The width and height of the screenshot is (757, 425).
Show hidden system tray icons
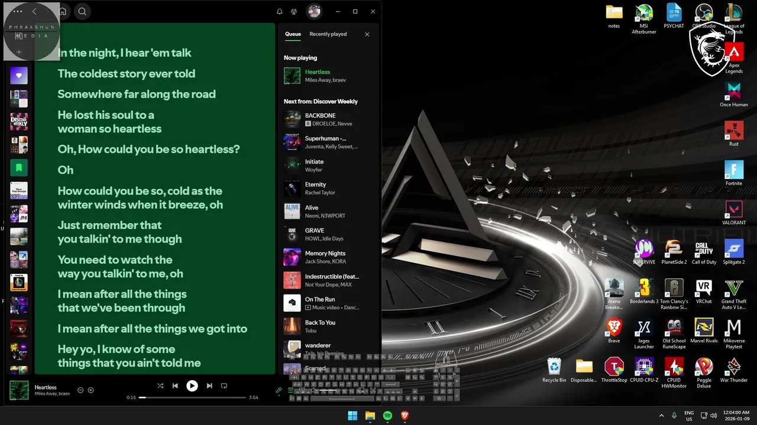click(x=661, y=416)
